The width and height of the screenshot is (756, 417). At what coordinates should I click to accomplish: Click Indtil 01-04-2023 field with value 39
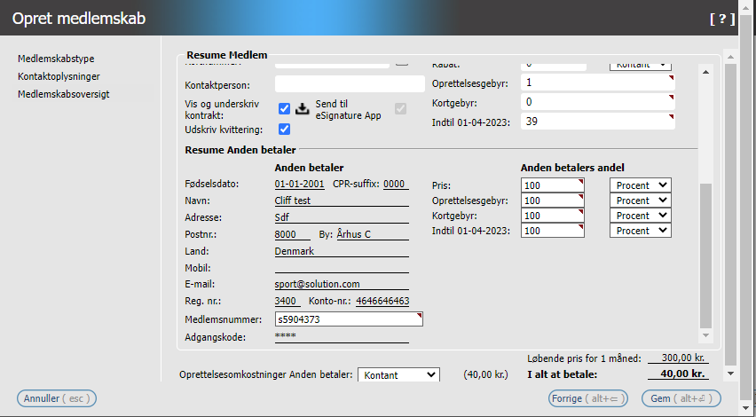[x=598, y=121]
